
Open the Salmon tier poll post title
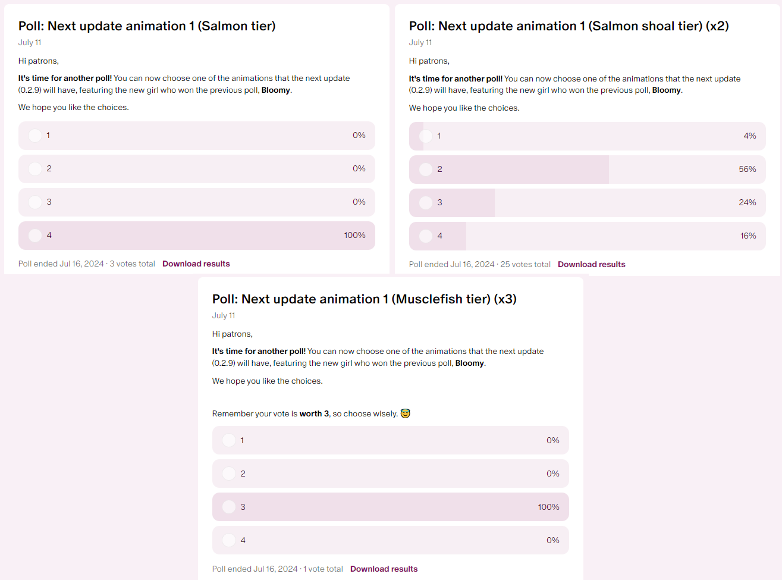click(147, 26)
